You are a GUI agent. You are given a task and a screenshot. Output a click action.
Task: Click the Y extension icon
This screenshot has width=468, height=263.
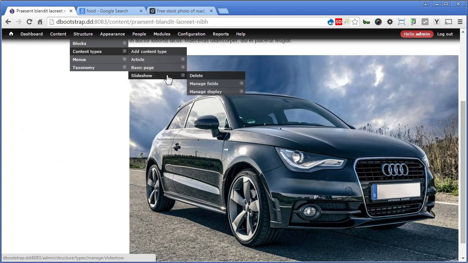(437, 22)
